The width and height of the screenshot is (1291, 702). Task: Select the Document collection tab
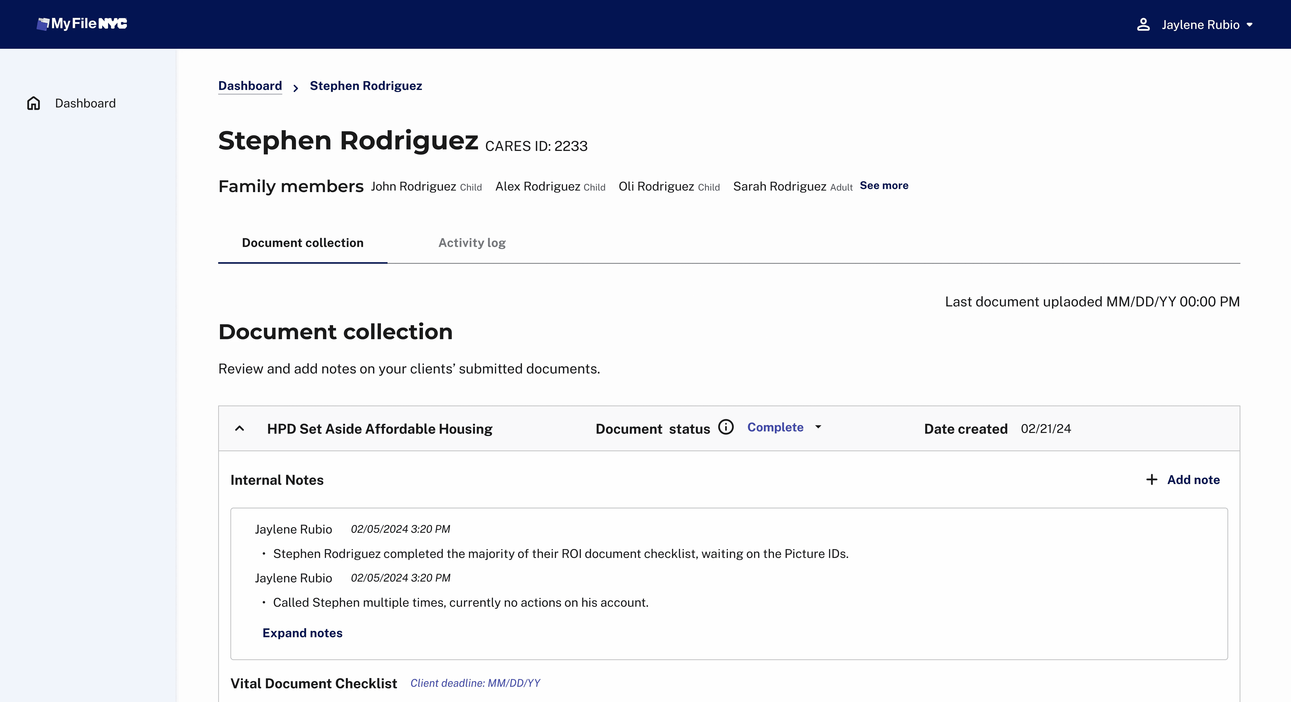point(302,243)
